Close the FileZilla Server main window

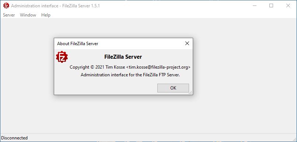point(288,6)
